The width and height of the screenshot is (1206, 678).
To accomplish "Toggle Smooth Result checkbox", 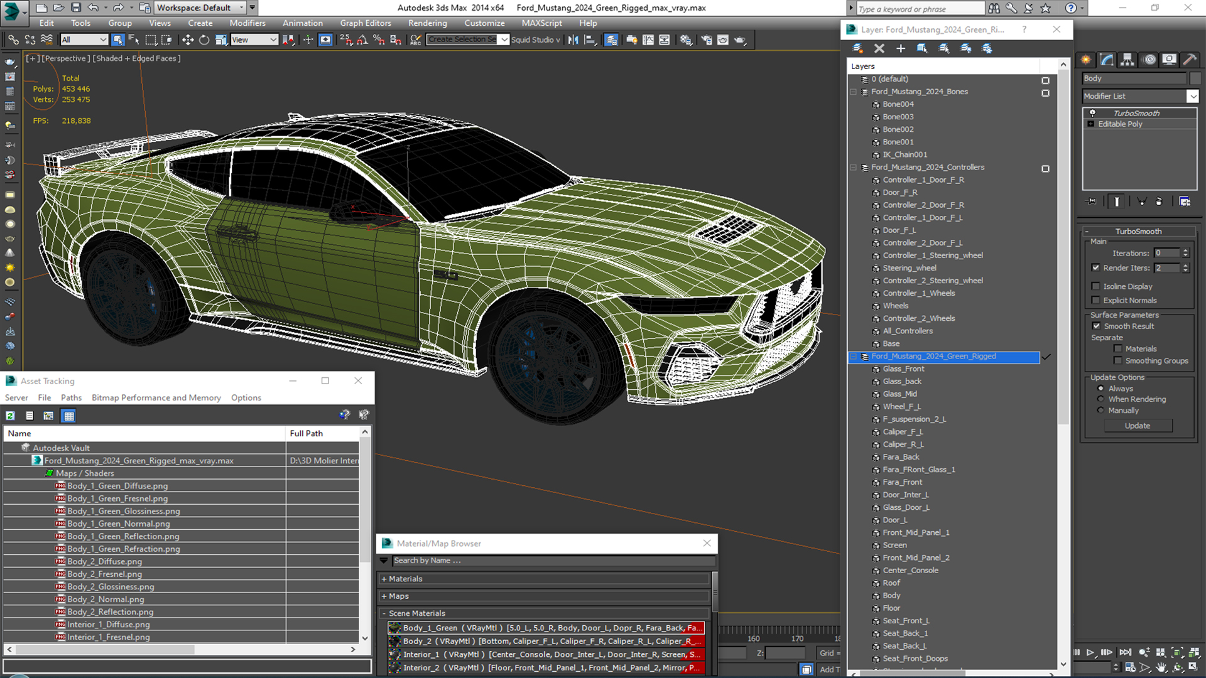I will [x=1097, y=326].
